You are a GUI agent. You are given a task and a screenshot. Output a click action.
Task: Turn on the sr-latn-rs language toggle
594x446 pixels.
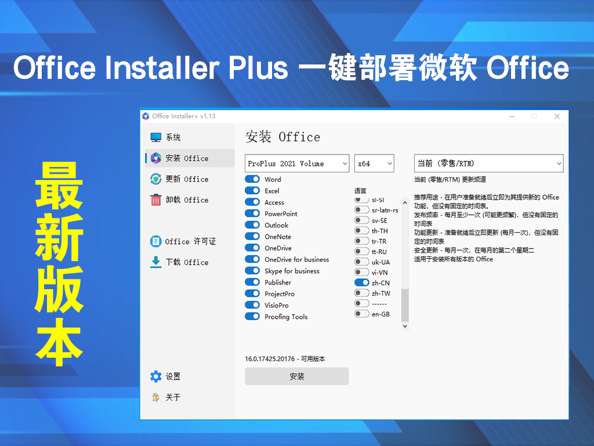(x=362, y=210)
